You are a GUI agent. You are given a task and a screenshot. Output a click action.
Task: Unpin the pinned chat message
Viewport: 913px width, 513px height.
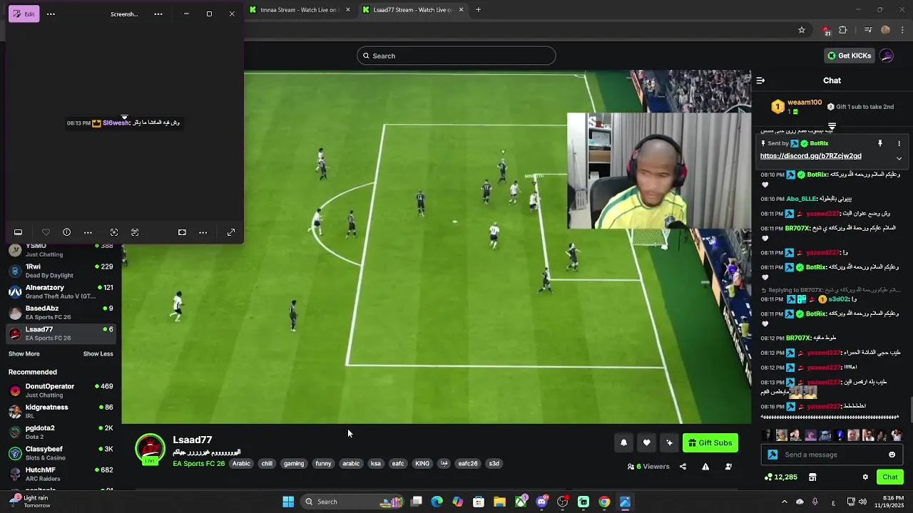pos(880,143)
